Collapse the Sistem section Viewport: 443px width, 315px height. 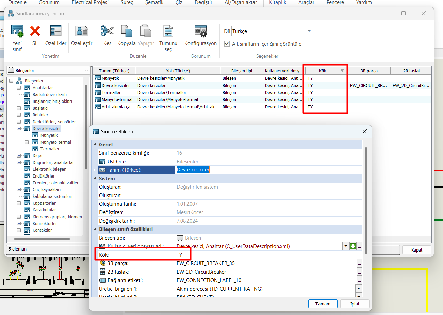pyautogui.click(x=95, y=178)
